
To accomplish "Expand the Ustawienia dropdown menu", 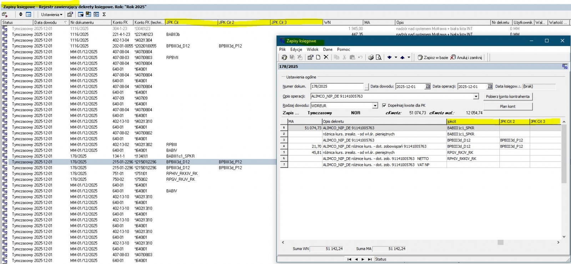I will (x=52, y=15).
